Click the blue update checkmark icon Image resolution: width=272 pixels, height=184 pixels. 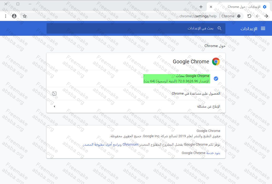pyautogui.click(x=216, y=79)
